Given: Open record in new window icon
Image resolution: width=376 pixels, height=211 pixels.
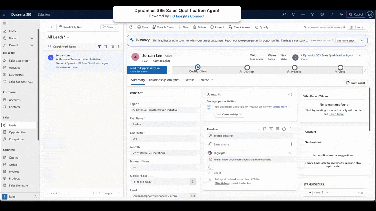Looking at the screenshot, I should point(131,27).
